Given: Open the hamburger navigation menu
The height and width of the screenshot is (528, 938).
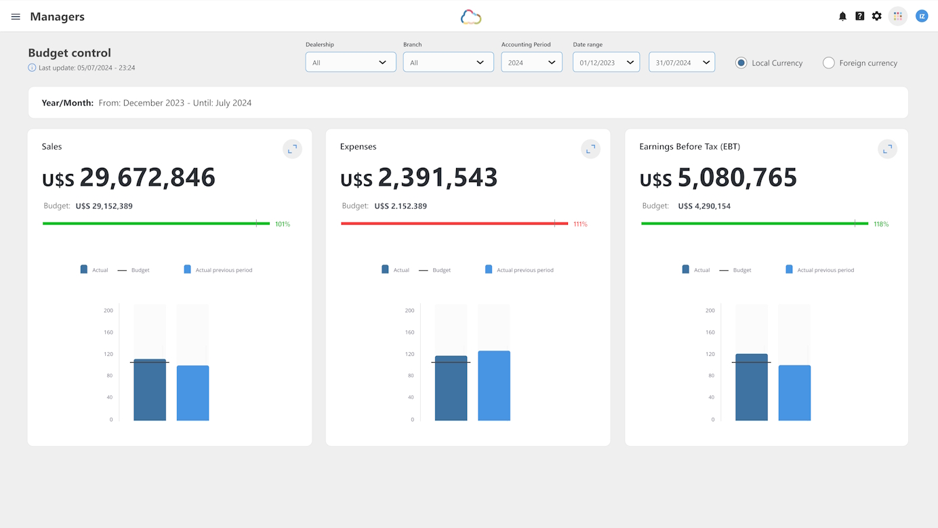Looking at the screenshot, I should click(16, 17).
